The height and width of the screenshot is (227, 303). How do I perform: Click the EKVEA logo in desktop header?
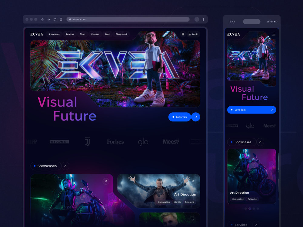[37, 34]
